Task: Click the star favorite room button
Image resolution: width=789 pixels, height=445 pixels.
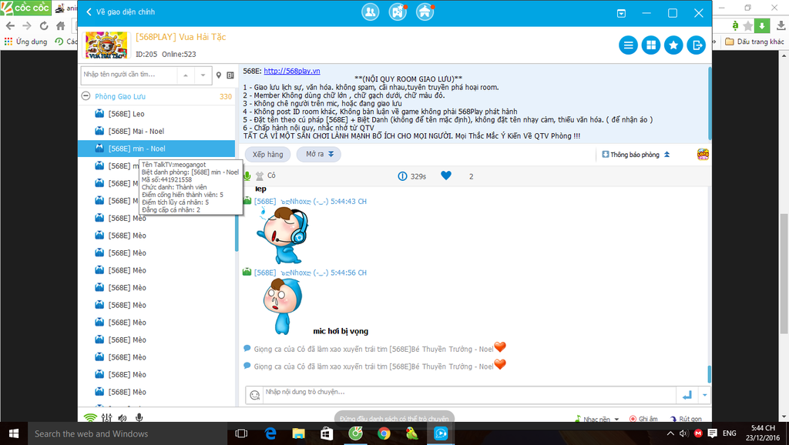Action: point(673,45)
